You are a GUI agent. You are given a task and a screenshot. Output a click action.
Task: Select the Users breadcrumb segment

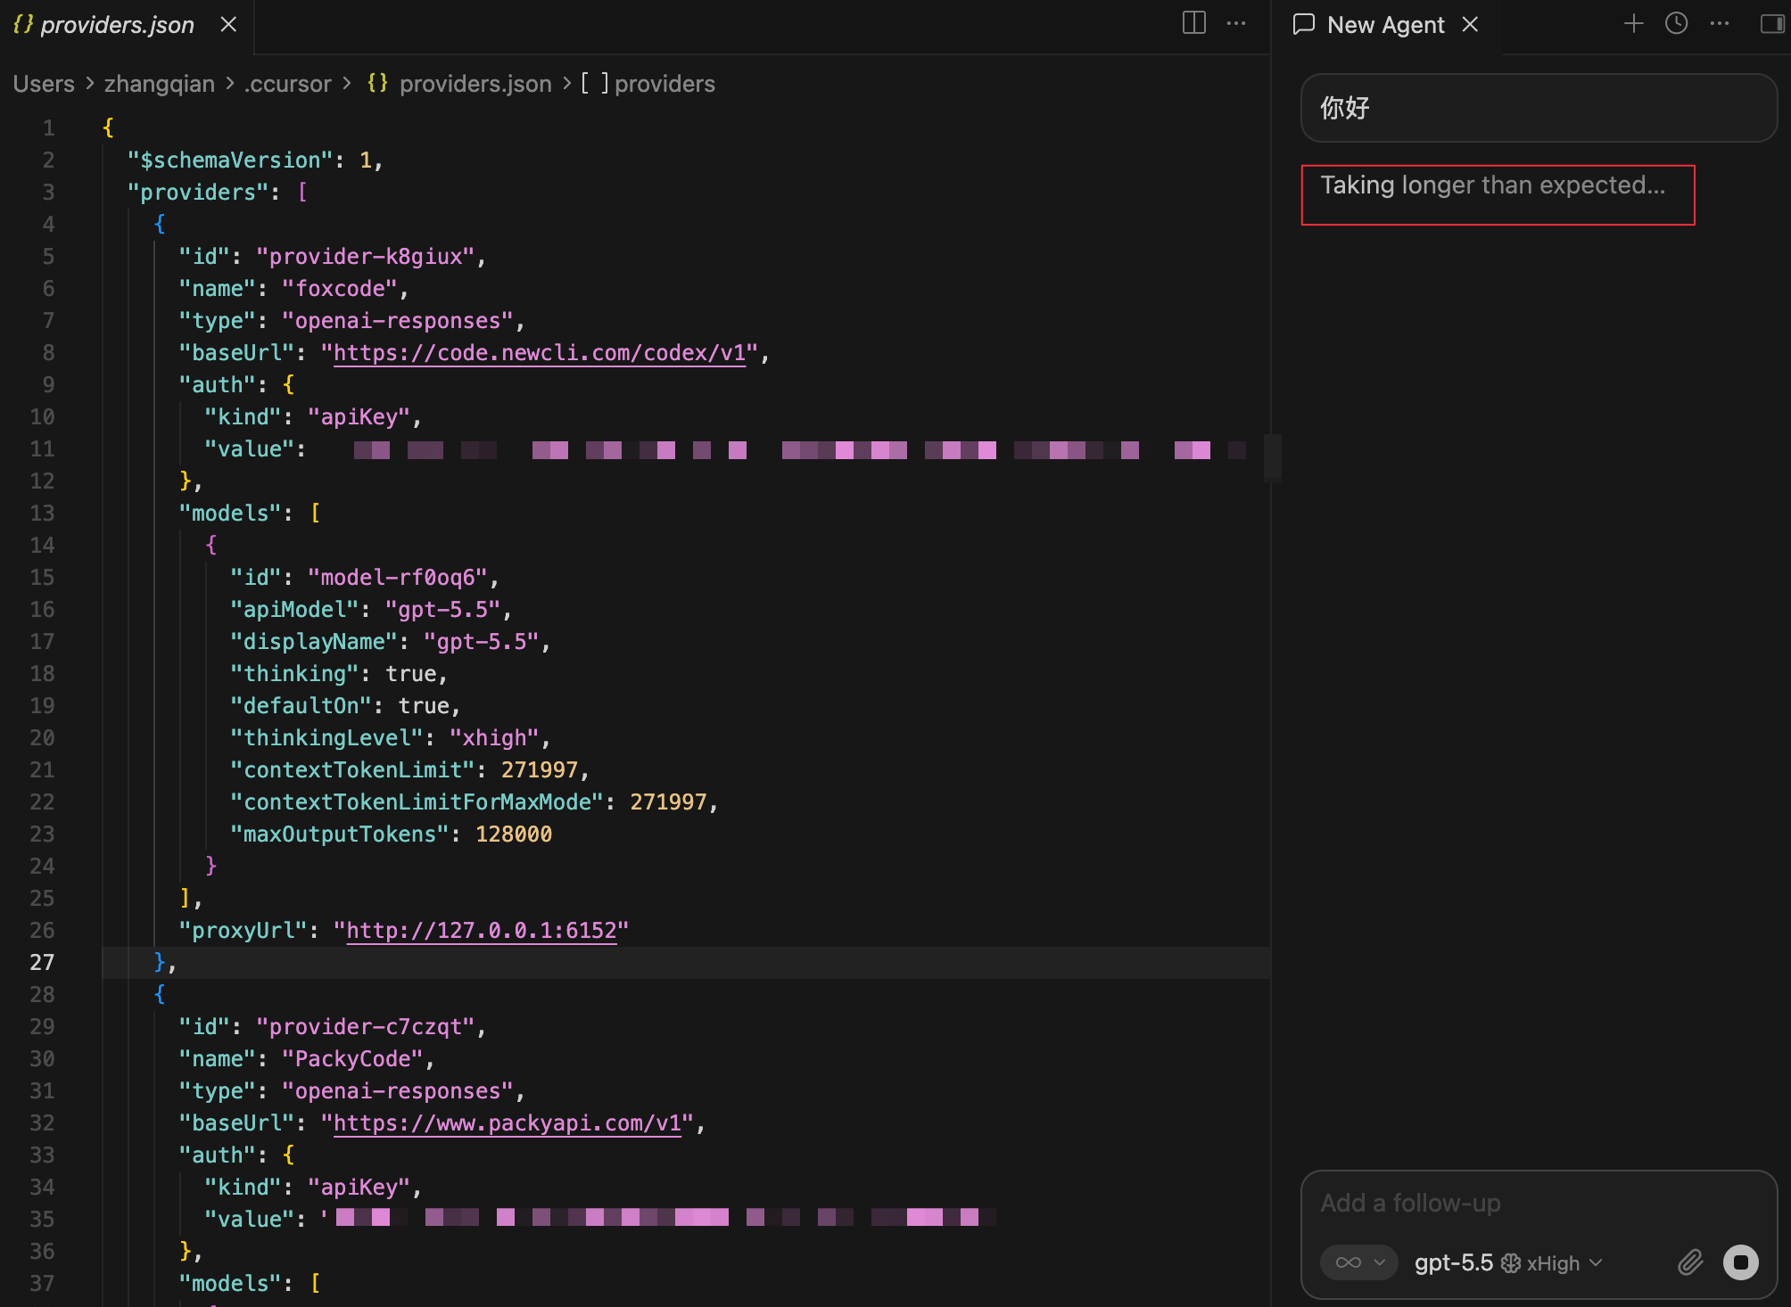coord(44,84)
